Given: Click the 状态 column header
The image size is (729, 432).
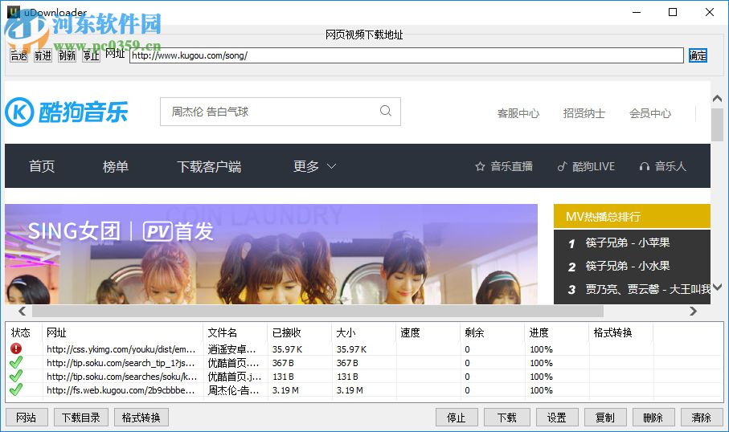Looking at the screenshot, I should coord(20,332).
